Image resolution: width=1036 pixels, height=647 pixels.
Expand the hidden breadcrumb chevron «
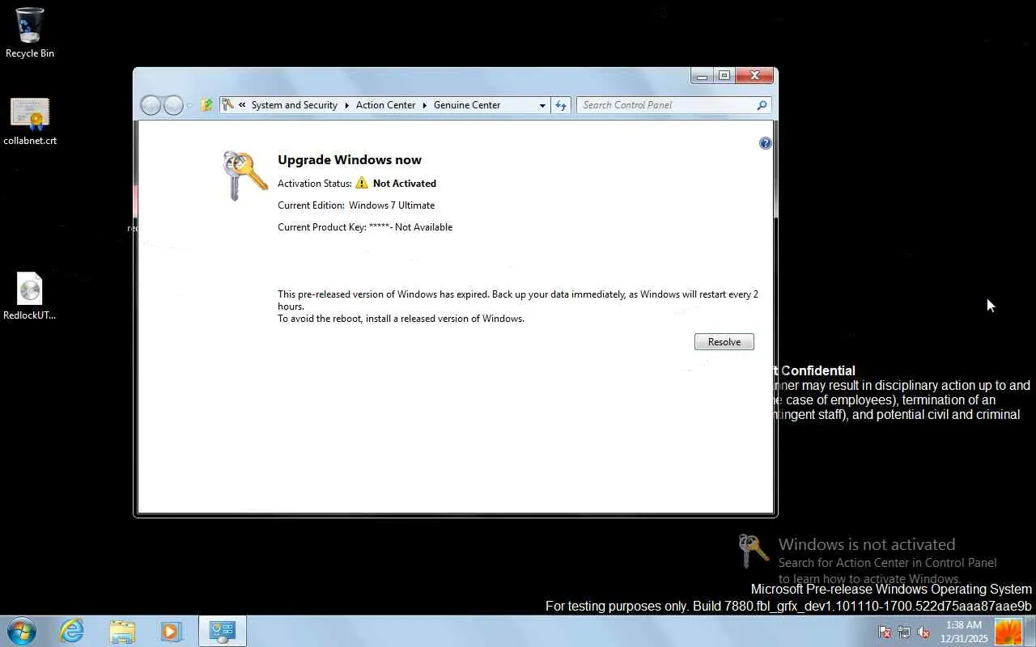tap(242, 105)
